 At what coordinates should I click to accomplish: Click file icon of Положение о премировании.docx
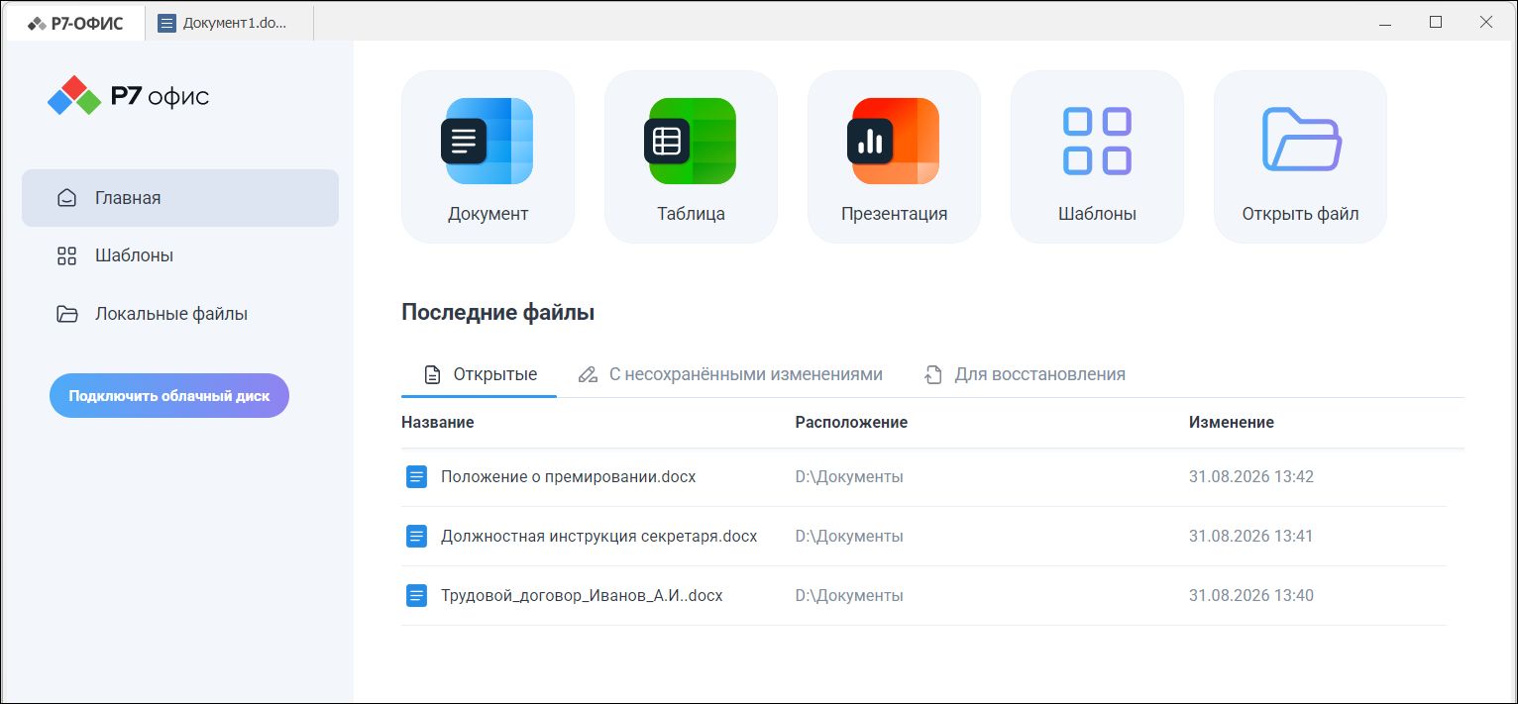coord(416,477)
